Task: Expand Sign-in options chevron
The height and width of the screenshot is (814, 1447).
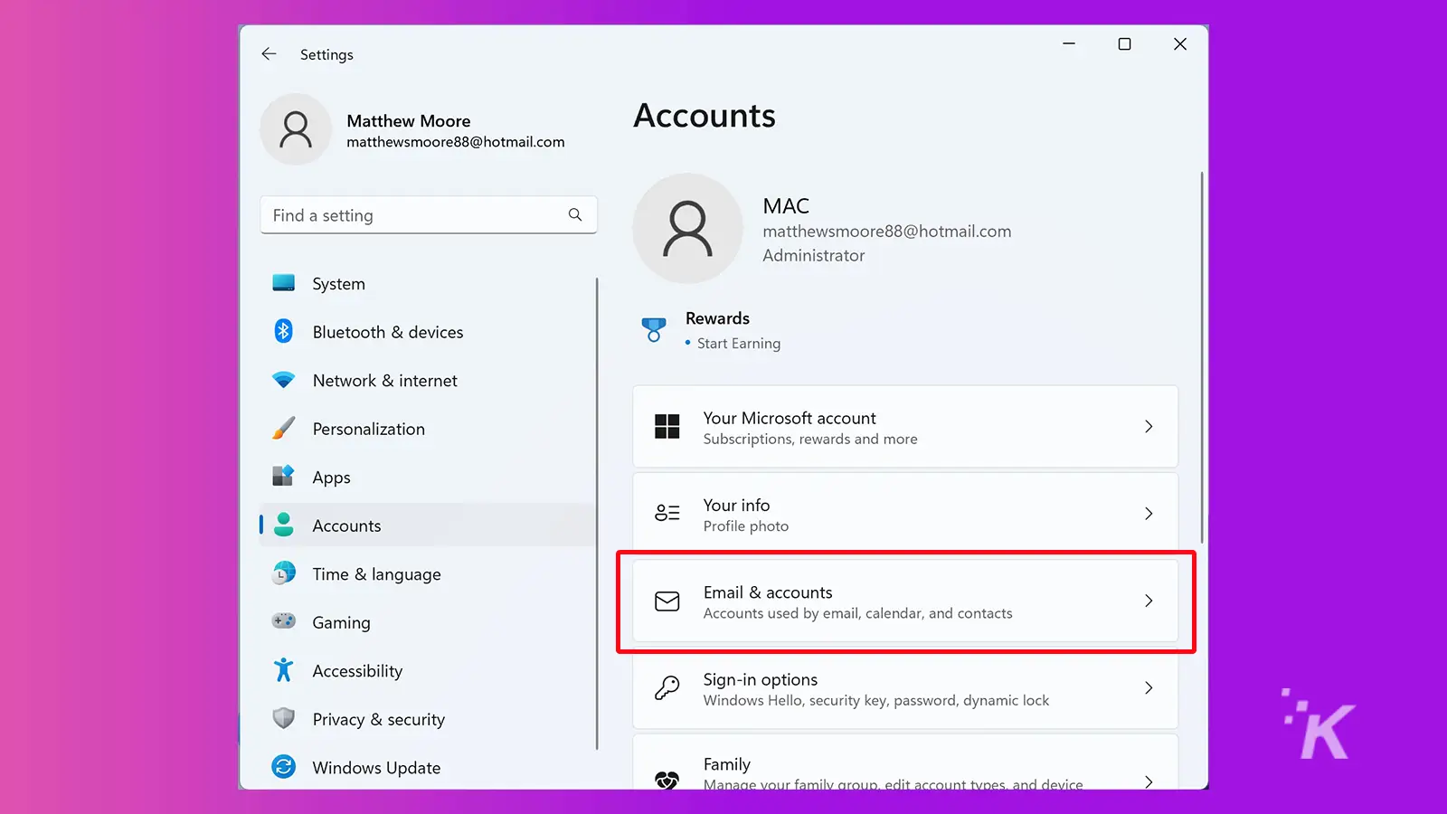Action: tap(1149, 688)
